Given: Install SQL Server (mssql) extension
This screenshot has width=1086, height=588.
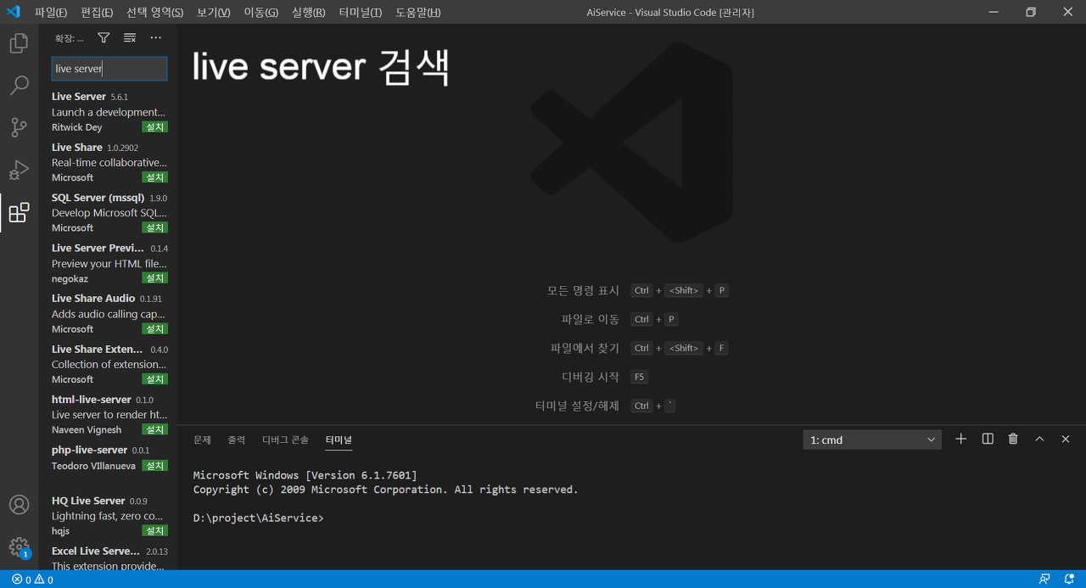Looking at the screenshot, I should (155, 227).
